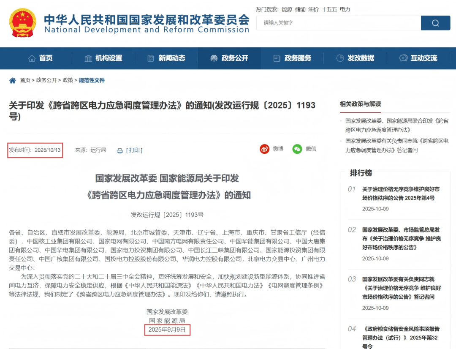
Task: Click the site title 中华人民共和国国家发展和改革委员会
Action: tap(147, 19)
